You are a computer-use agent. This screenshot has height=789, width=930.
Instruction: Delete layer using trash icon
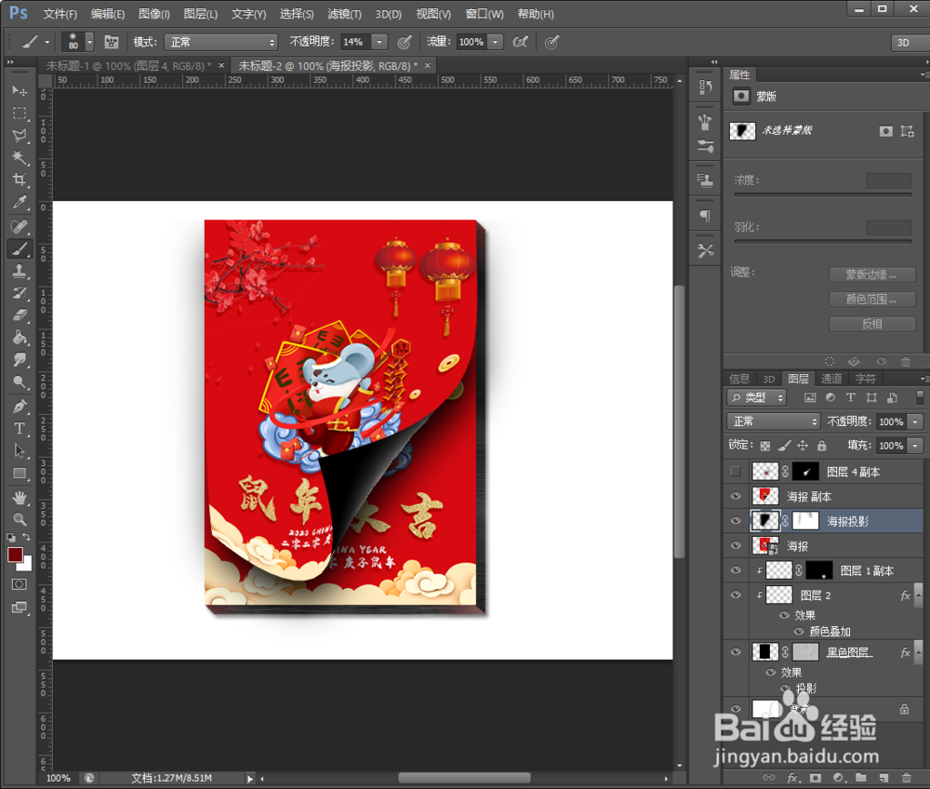(x=906, y=778)
